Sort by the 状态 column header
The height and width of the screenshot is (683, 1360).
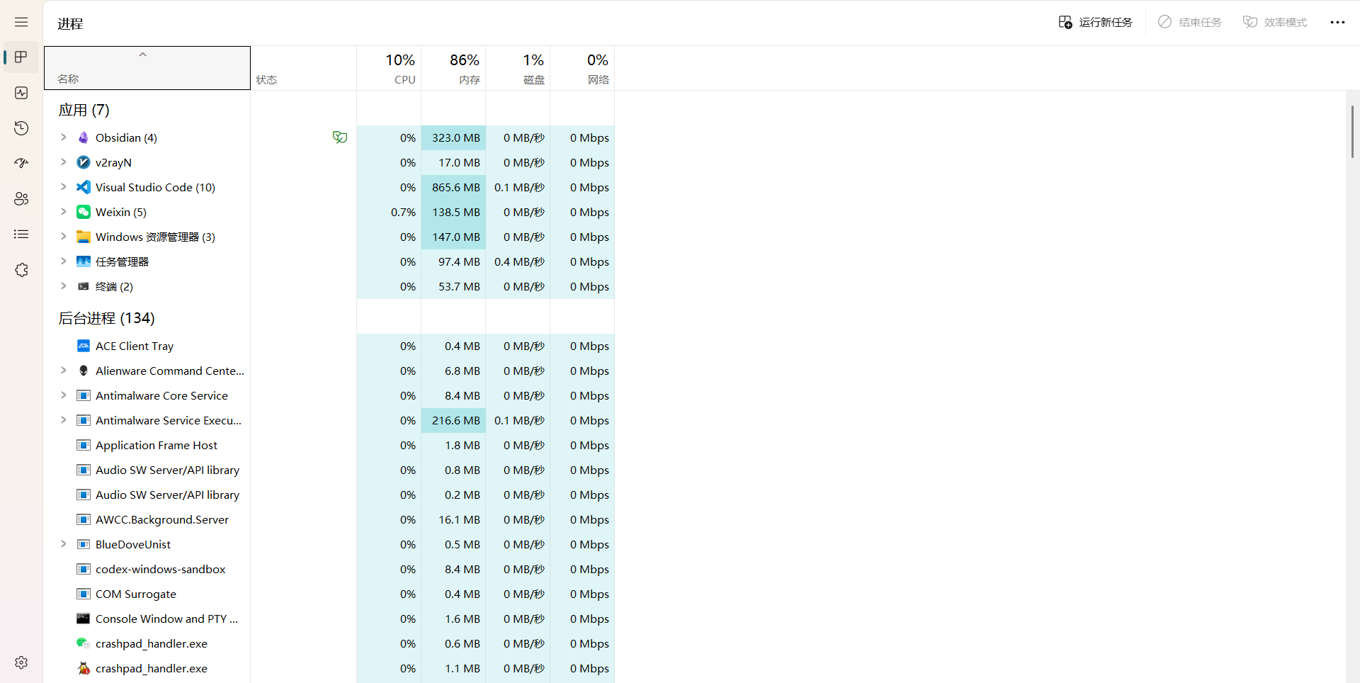(303, 68)
